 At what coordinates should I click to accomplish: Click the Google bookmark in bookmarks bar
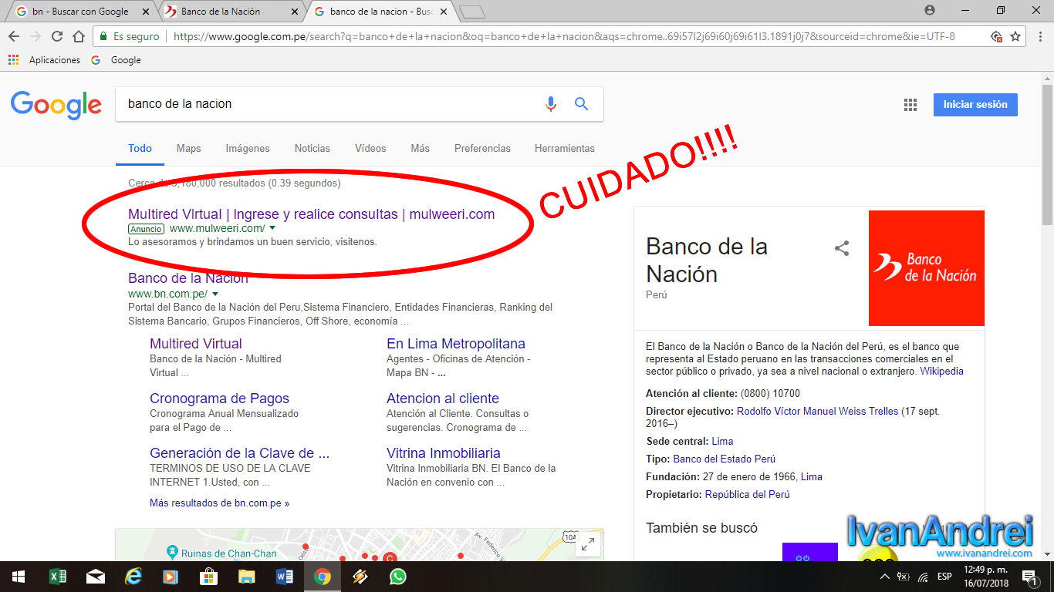[117, 60]
